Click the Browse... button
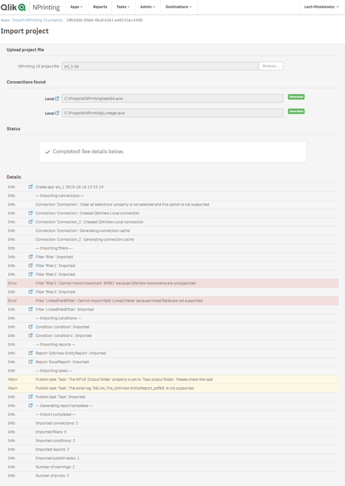Screen dimensions: 345x486 (271, 66)
